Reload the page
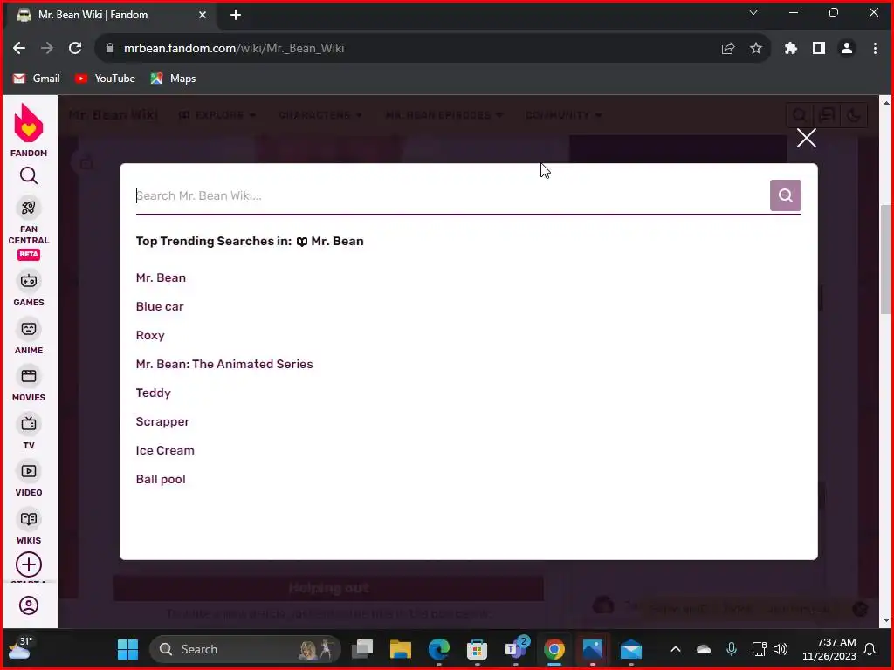 point(75,49)
